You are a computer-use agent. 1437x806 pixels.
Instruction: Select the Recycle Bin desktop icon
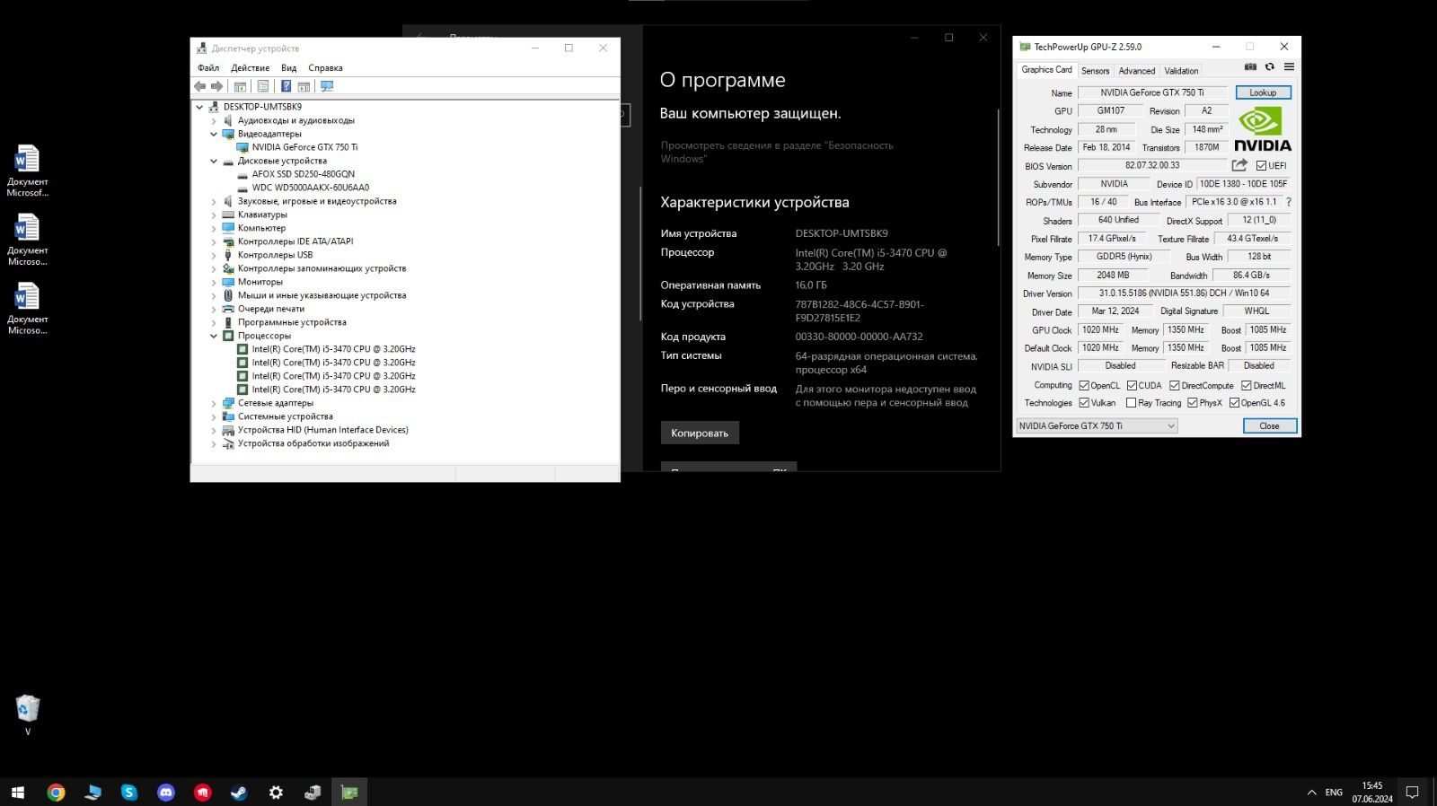coord(28,714)
